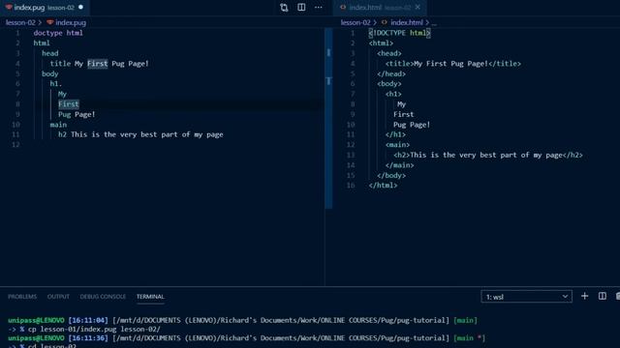Open the '1: wsl' terminal dropdown
The height and width of the screenshot is (348, 620).
(526, 297)
